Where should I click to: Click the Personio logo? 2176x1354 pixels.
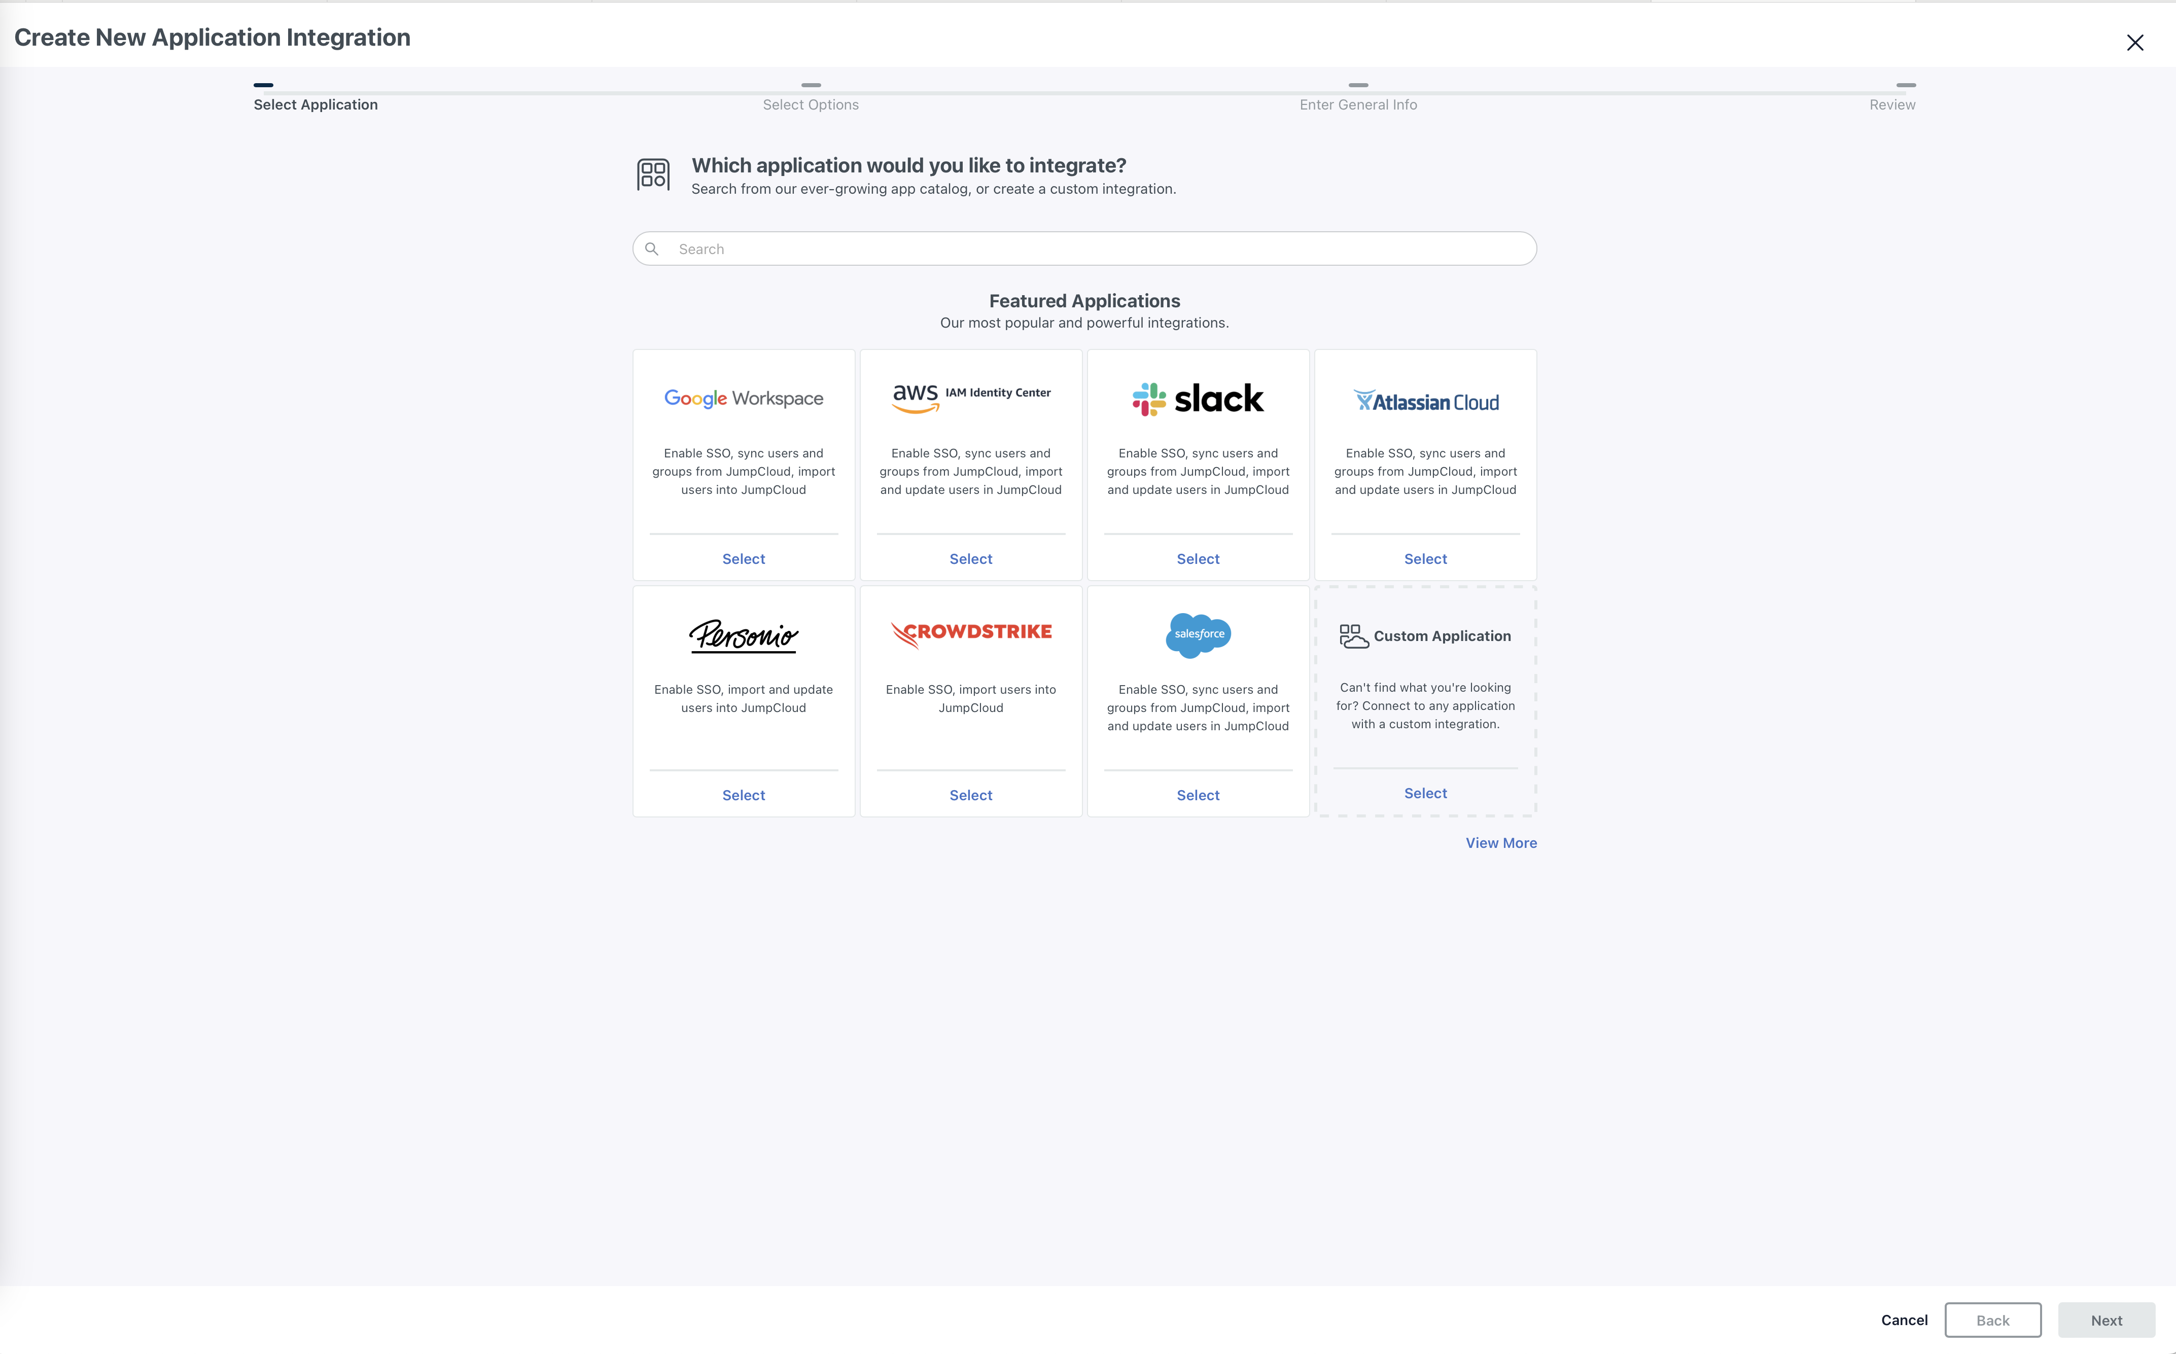pos(743,636)
